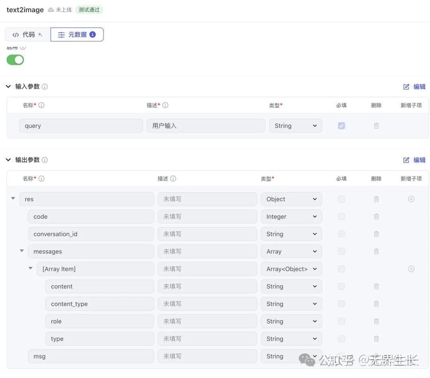Image resolution: width=430 pixels, height=378 pixels.
Task: Check required box for code
Action: 342,216
